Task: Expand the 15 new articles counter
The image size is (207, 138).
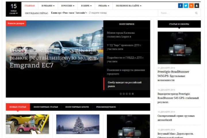Action: click(14, 9)
